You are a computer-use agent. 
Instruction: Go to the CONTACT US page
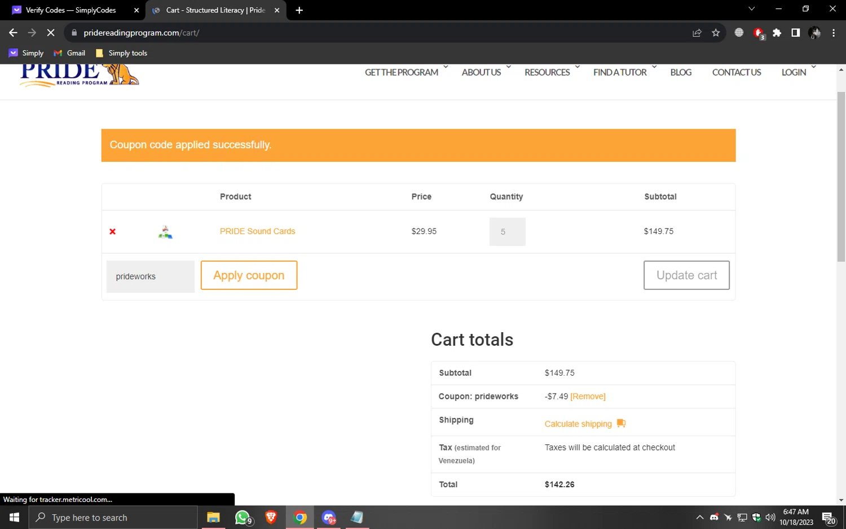(x=737, y=72)
